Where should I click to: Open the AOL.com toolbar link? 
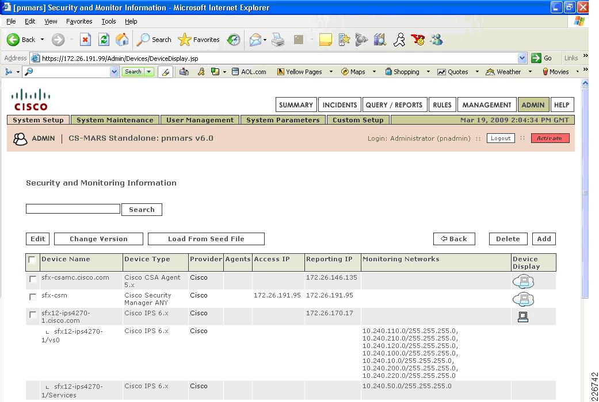point(249,72)
